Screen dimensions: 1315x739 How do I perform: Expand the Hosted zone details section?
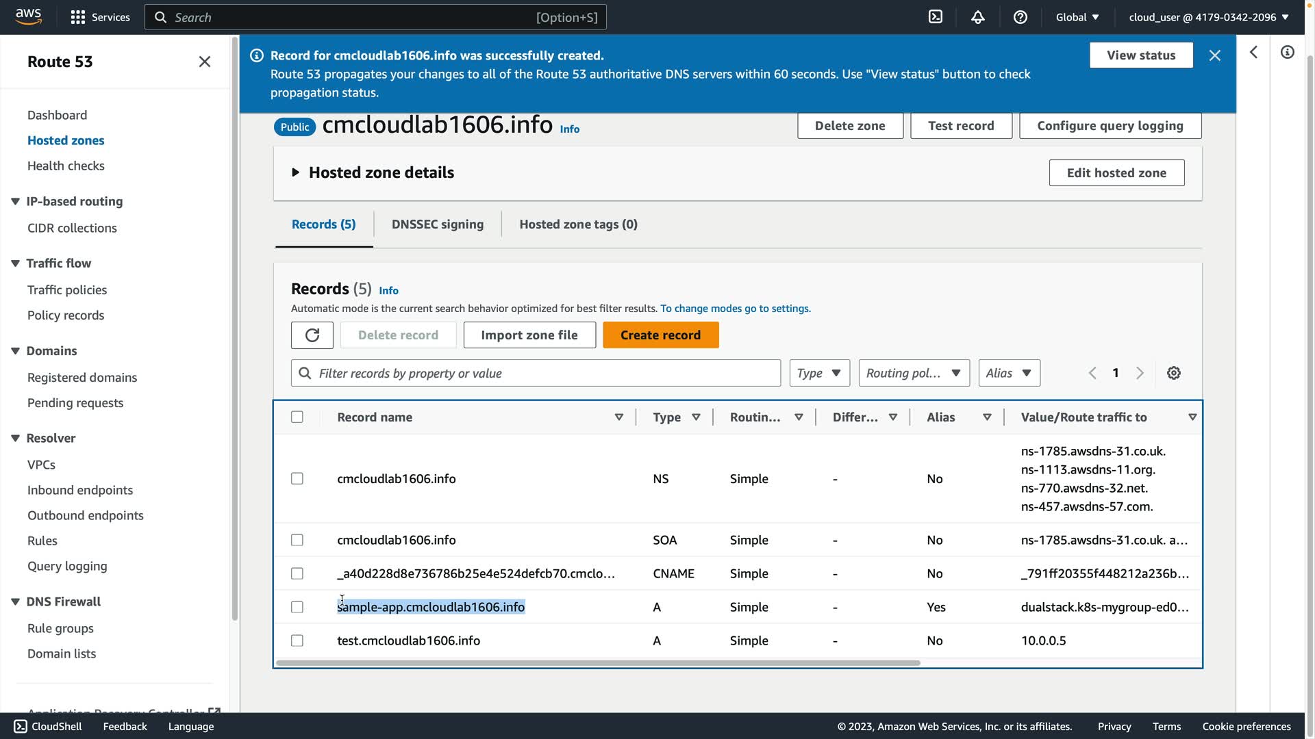point(296,172)
